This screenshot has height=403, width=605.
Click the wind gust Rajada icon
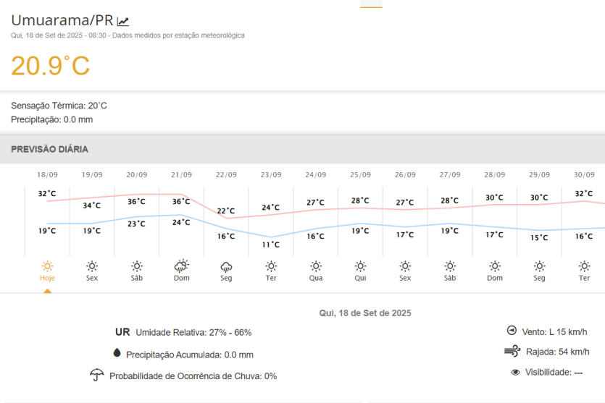pos(512,352)
